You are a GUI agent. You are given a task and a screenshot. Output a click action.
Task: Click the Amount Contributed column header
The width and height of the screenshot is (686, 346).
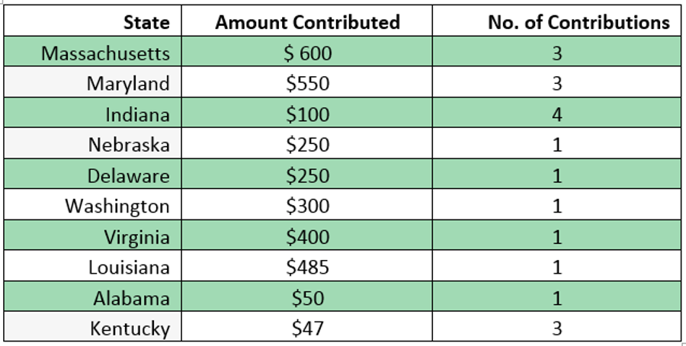pos(307,23)
